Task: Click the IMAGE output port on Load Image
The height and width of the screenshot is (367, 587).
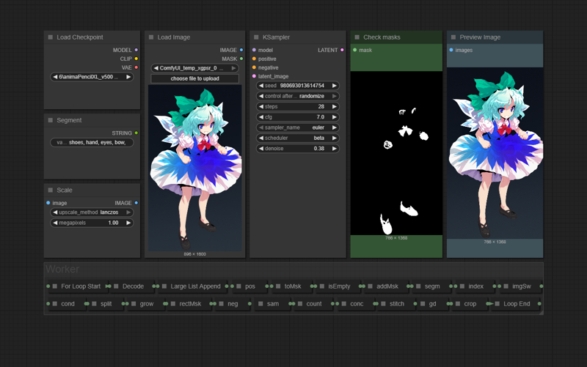Action: point(241,50)
